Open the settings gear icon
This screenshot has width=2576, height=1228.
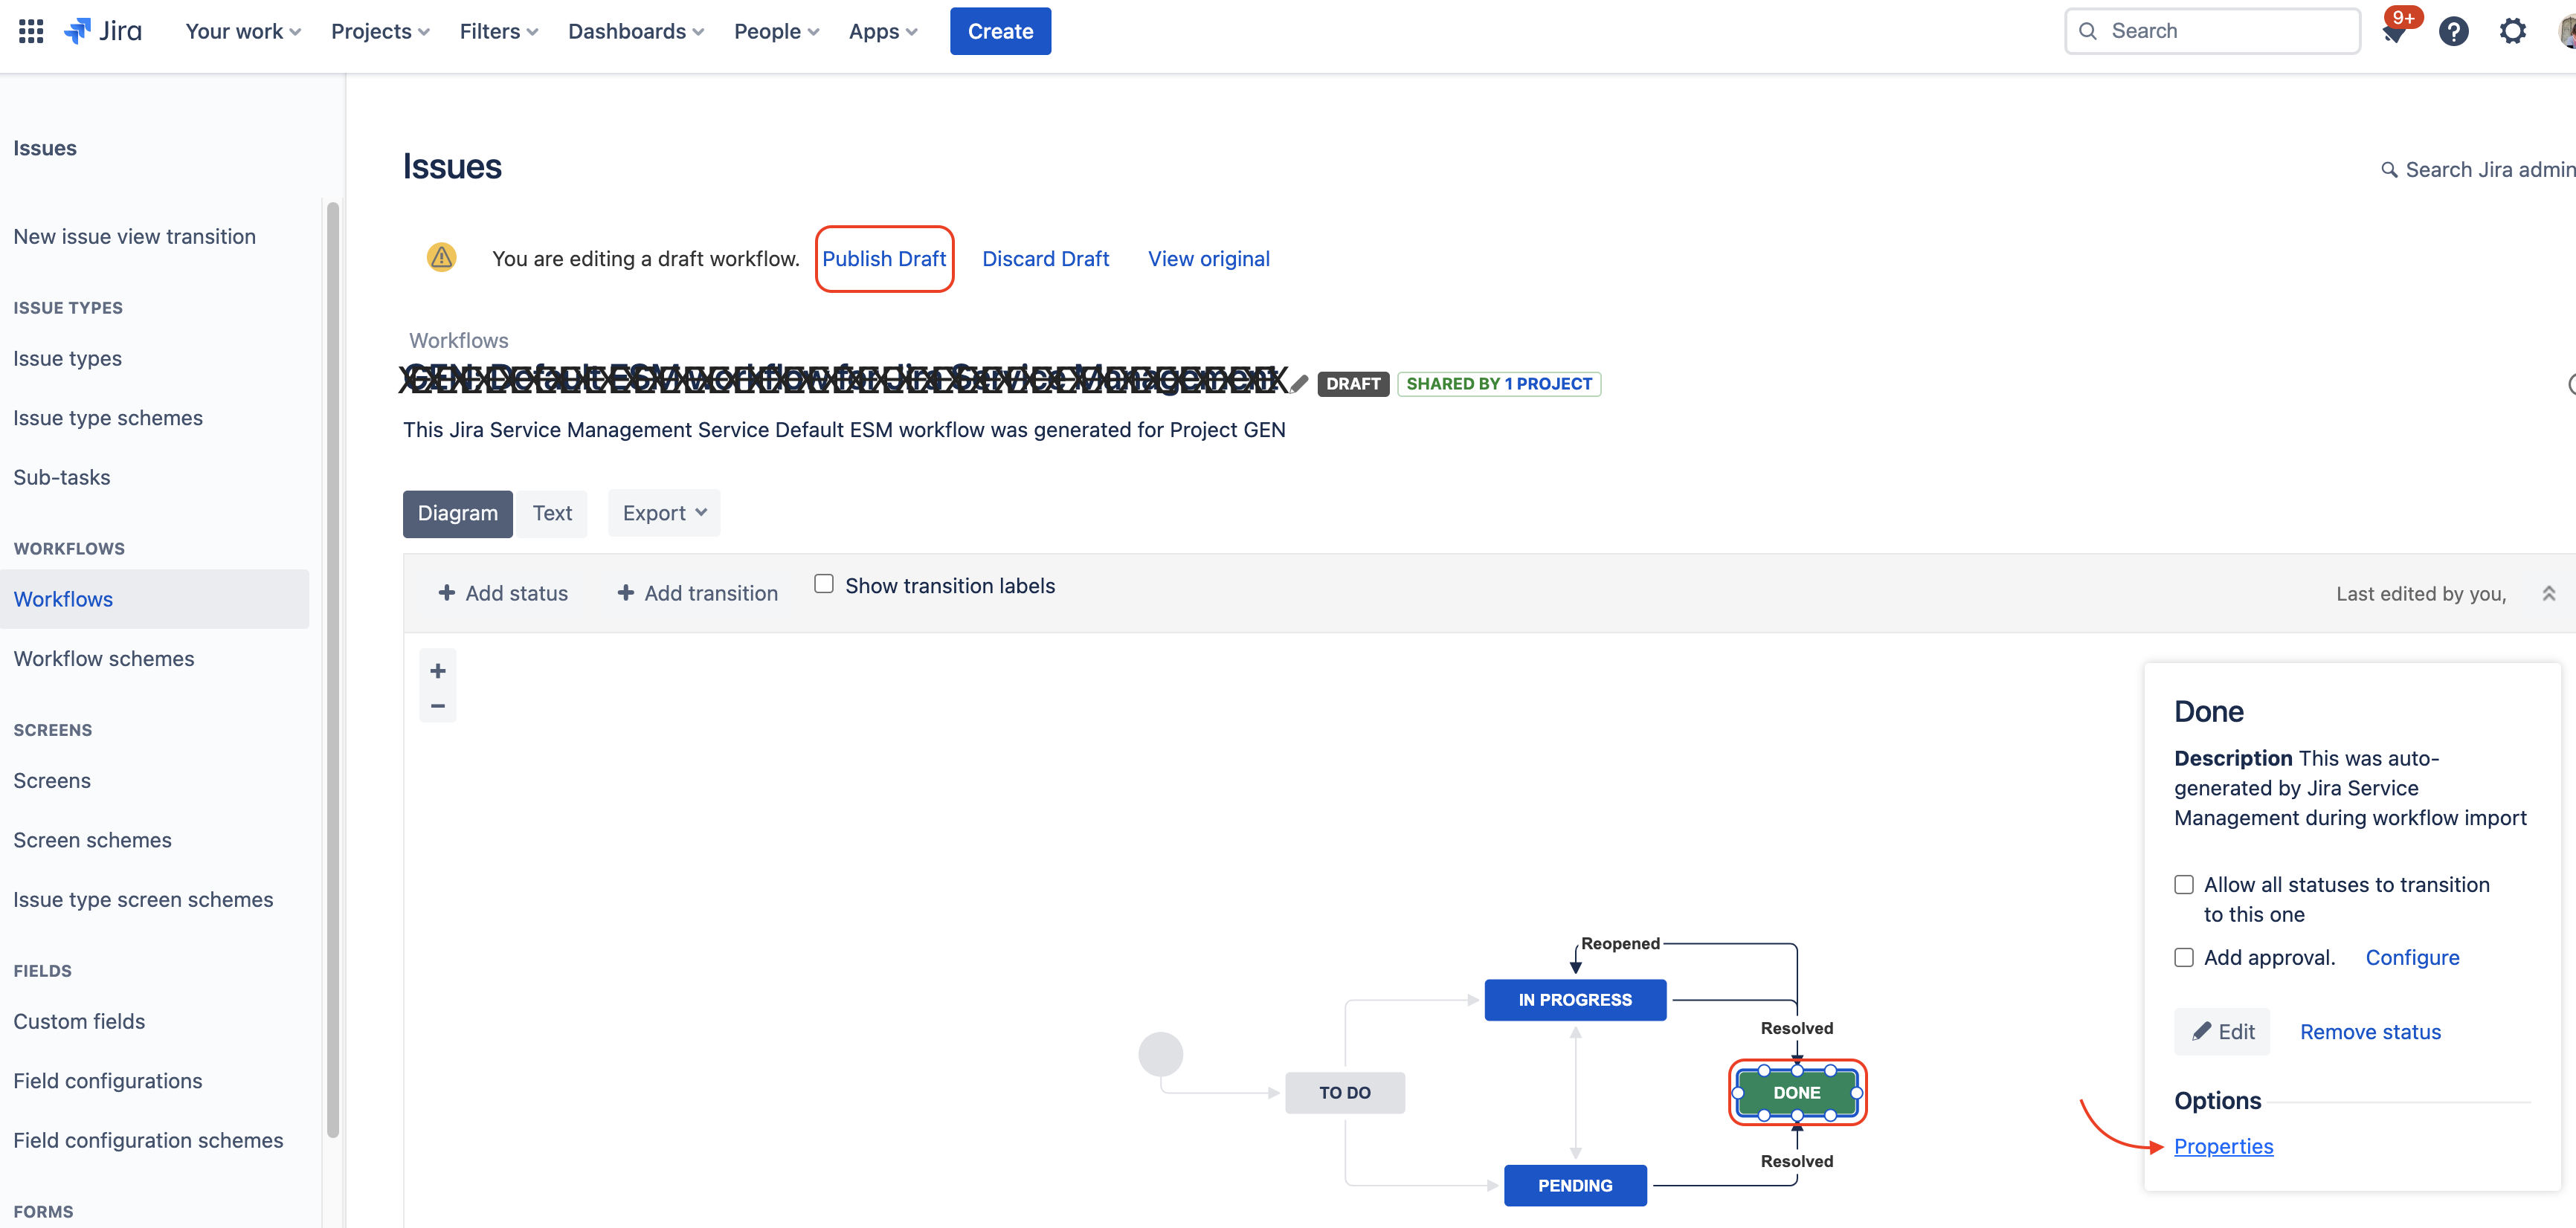point(2512,31)
